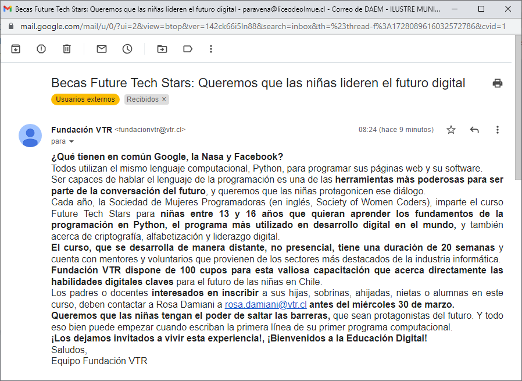The image size is (522, 381).
Task: Open the message's three-dot options menu
Action: (498, 130)
